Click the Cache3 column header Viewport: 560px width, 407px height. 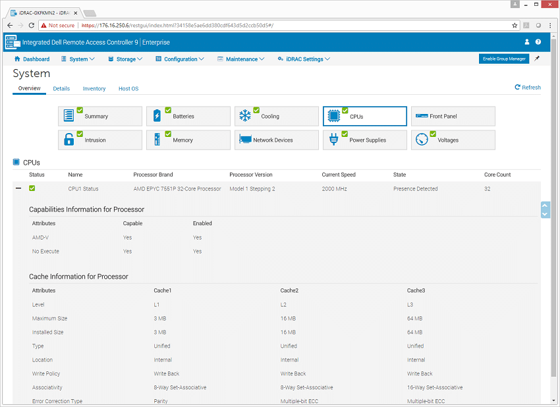(416, 290)
